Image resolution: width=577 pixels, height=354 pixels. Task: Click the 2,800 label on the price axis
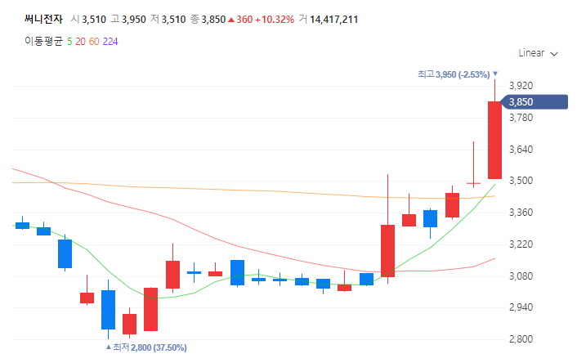[x=521, y=339]
